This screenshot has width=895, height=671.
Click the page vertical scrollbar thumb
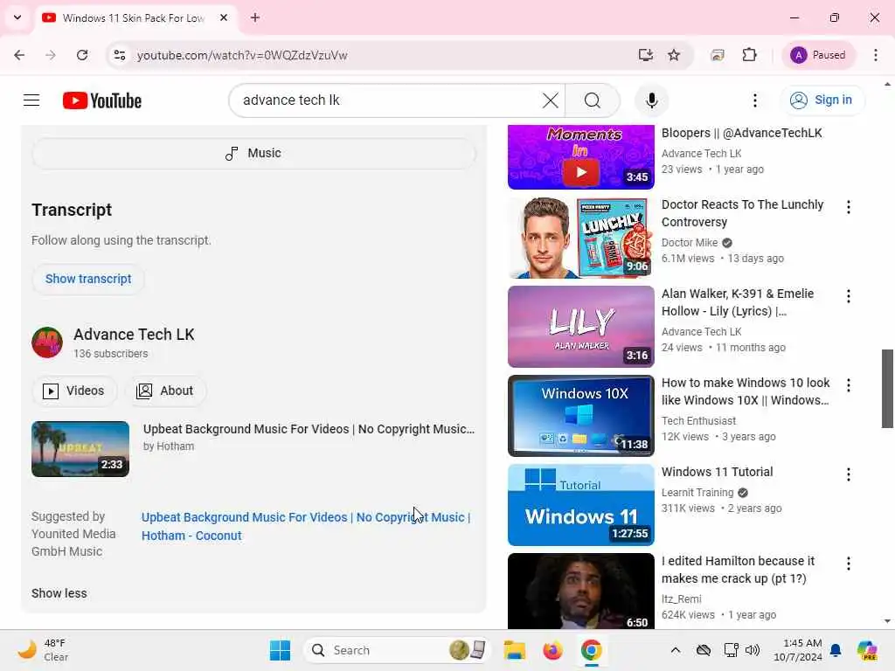point(887,389)
